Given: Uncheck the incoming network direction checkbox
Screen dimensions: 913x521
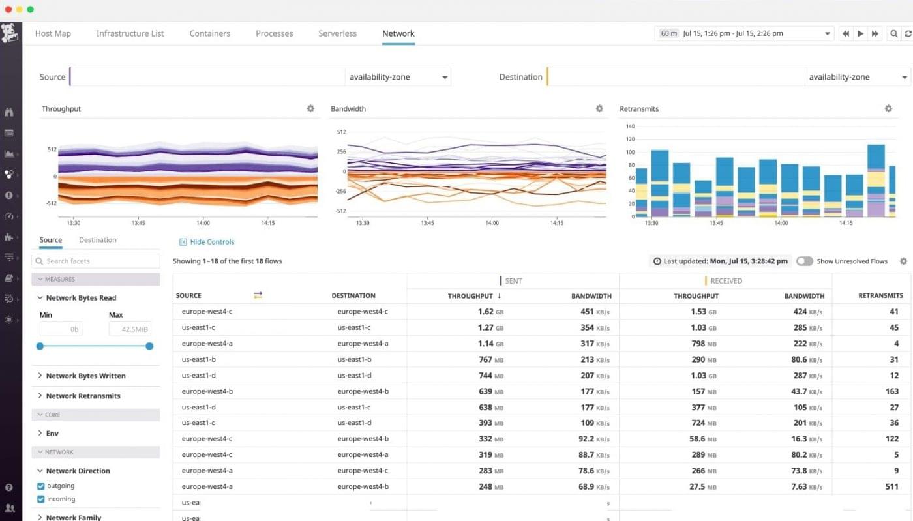Looking at the screenshot, I should click(40, 499).
